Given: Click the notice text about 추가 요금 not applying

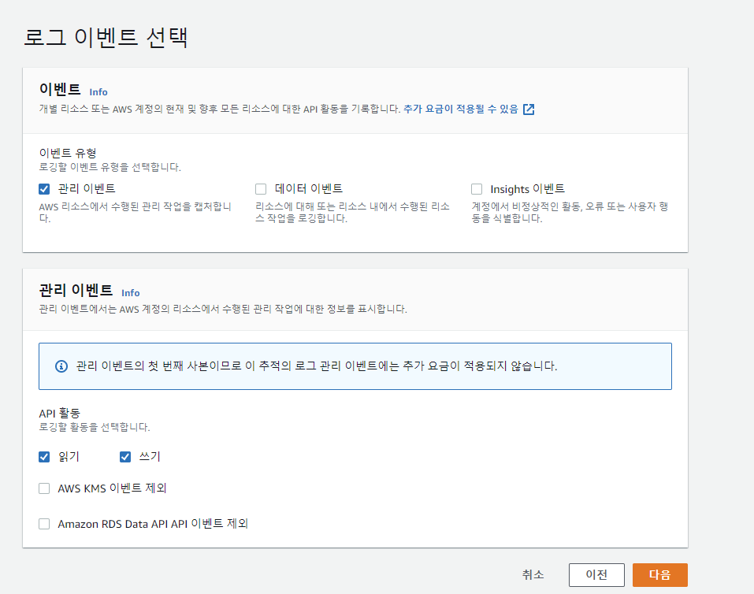Looking at the screenshot, I should pyautogui.click(x=317, y=366).
